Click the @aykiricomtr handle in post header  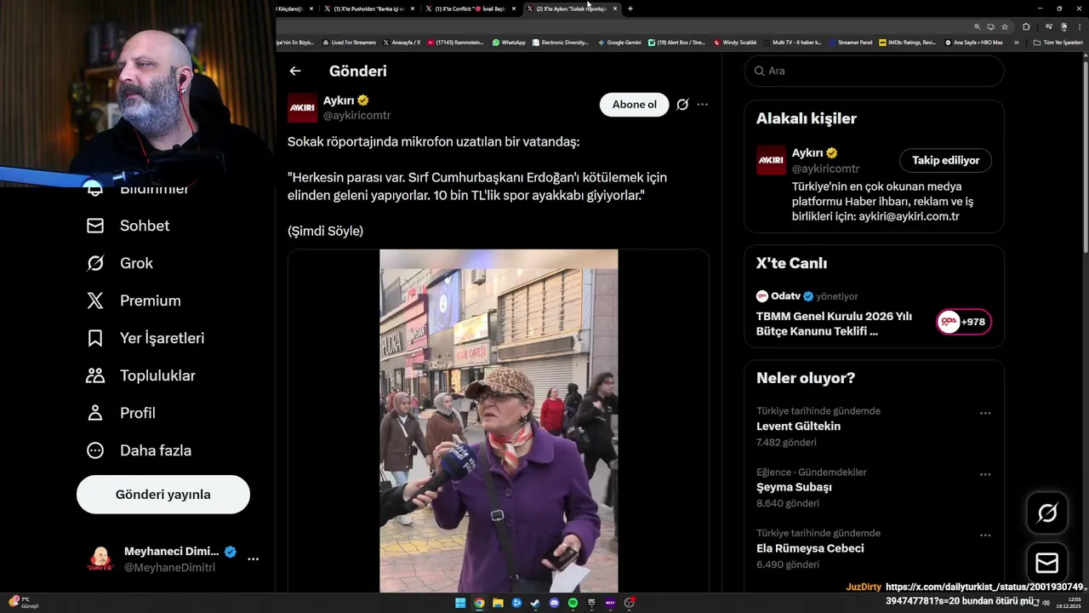coord(356,115)
